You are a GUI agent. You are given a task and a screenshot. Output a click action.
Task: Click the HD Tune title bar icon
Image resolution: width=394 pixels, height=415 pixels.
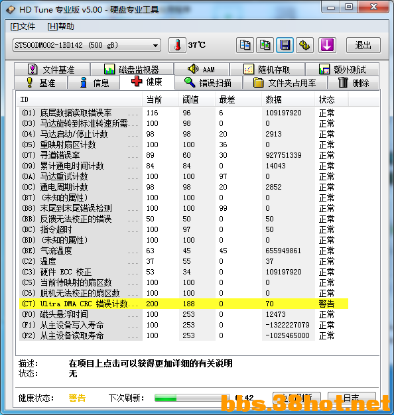coord(11,10)
